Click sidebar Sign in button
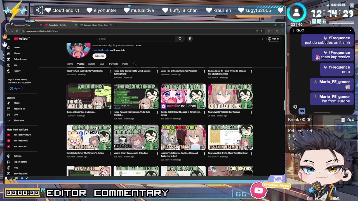The image size is (358, 201). (x=15, y=88)
